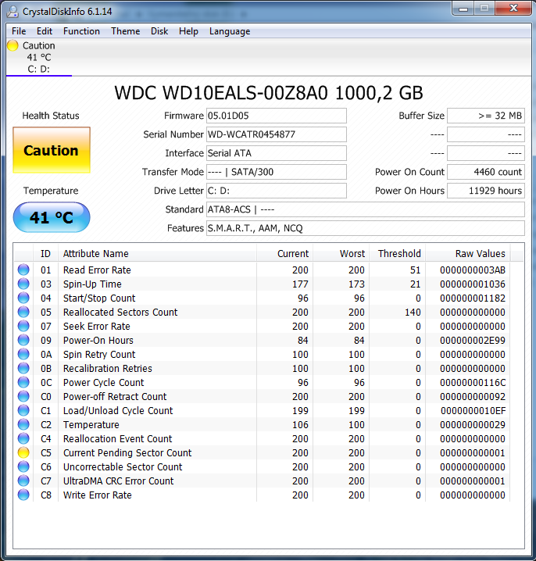Screen dimensions: 536x561
Task: Click the Raw Values column header
Action: [468, 254]
